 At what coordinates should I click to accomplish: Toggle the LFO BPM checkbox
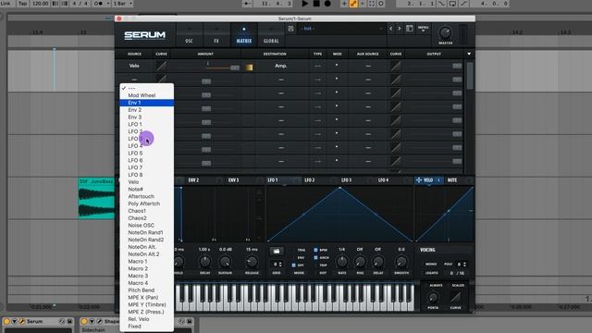pyautogui.click(x=315, y=250)
